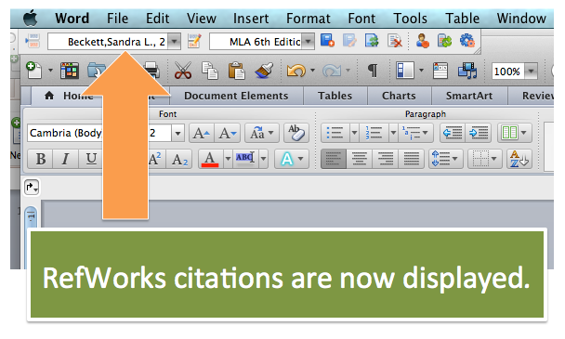
Task: Open the 100% zoom dropdown
Action: (532, 72)
